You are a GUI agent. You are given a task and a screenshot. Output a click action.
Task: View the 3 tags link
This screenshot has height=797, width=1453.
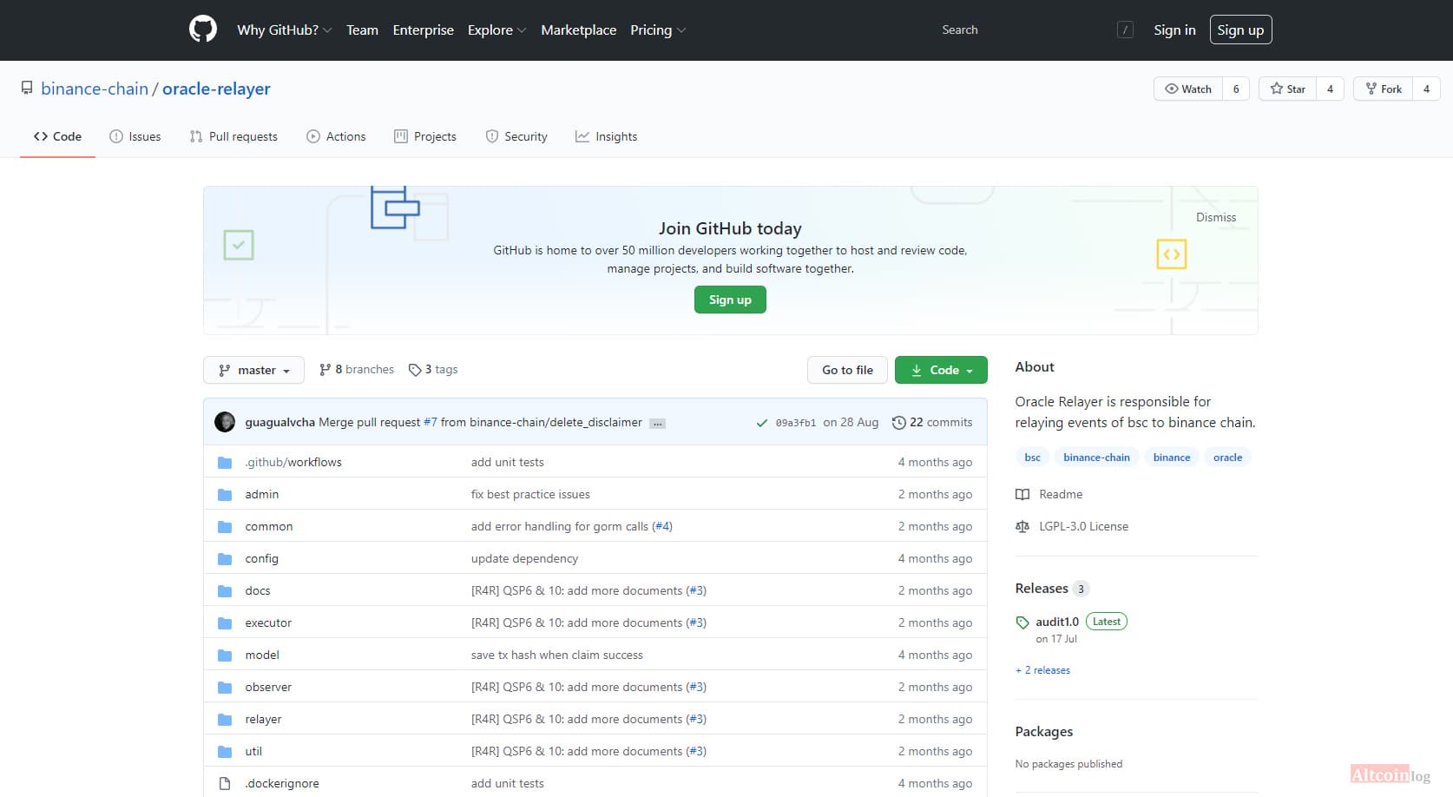433,369
